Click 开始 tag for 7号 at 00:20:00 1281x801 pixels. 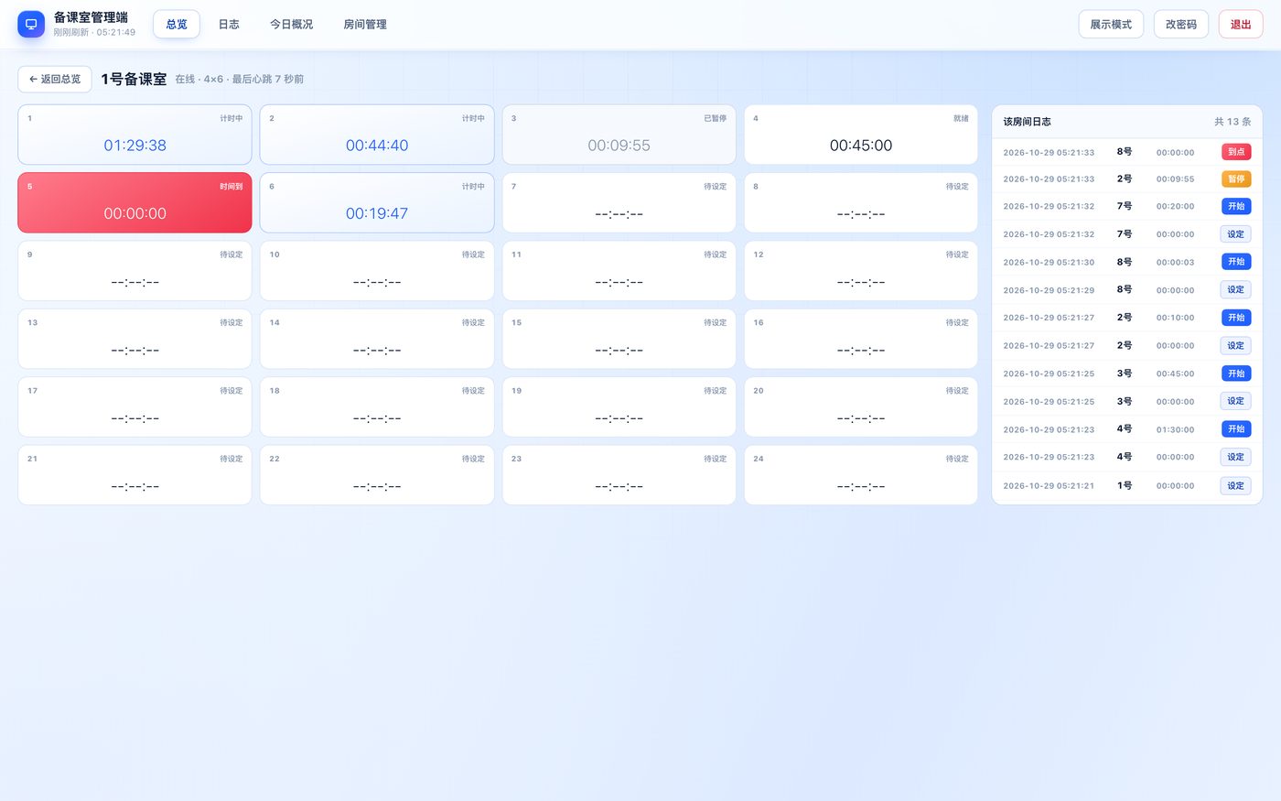pyautogui.click(x=1236, y=207)
